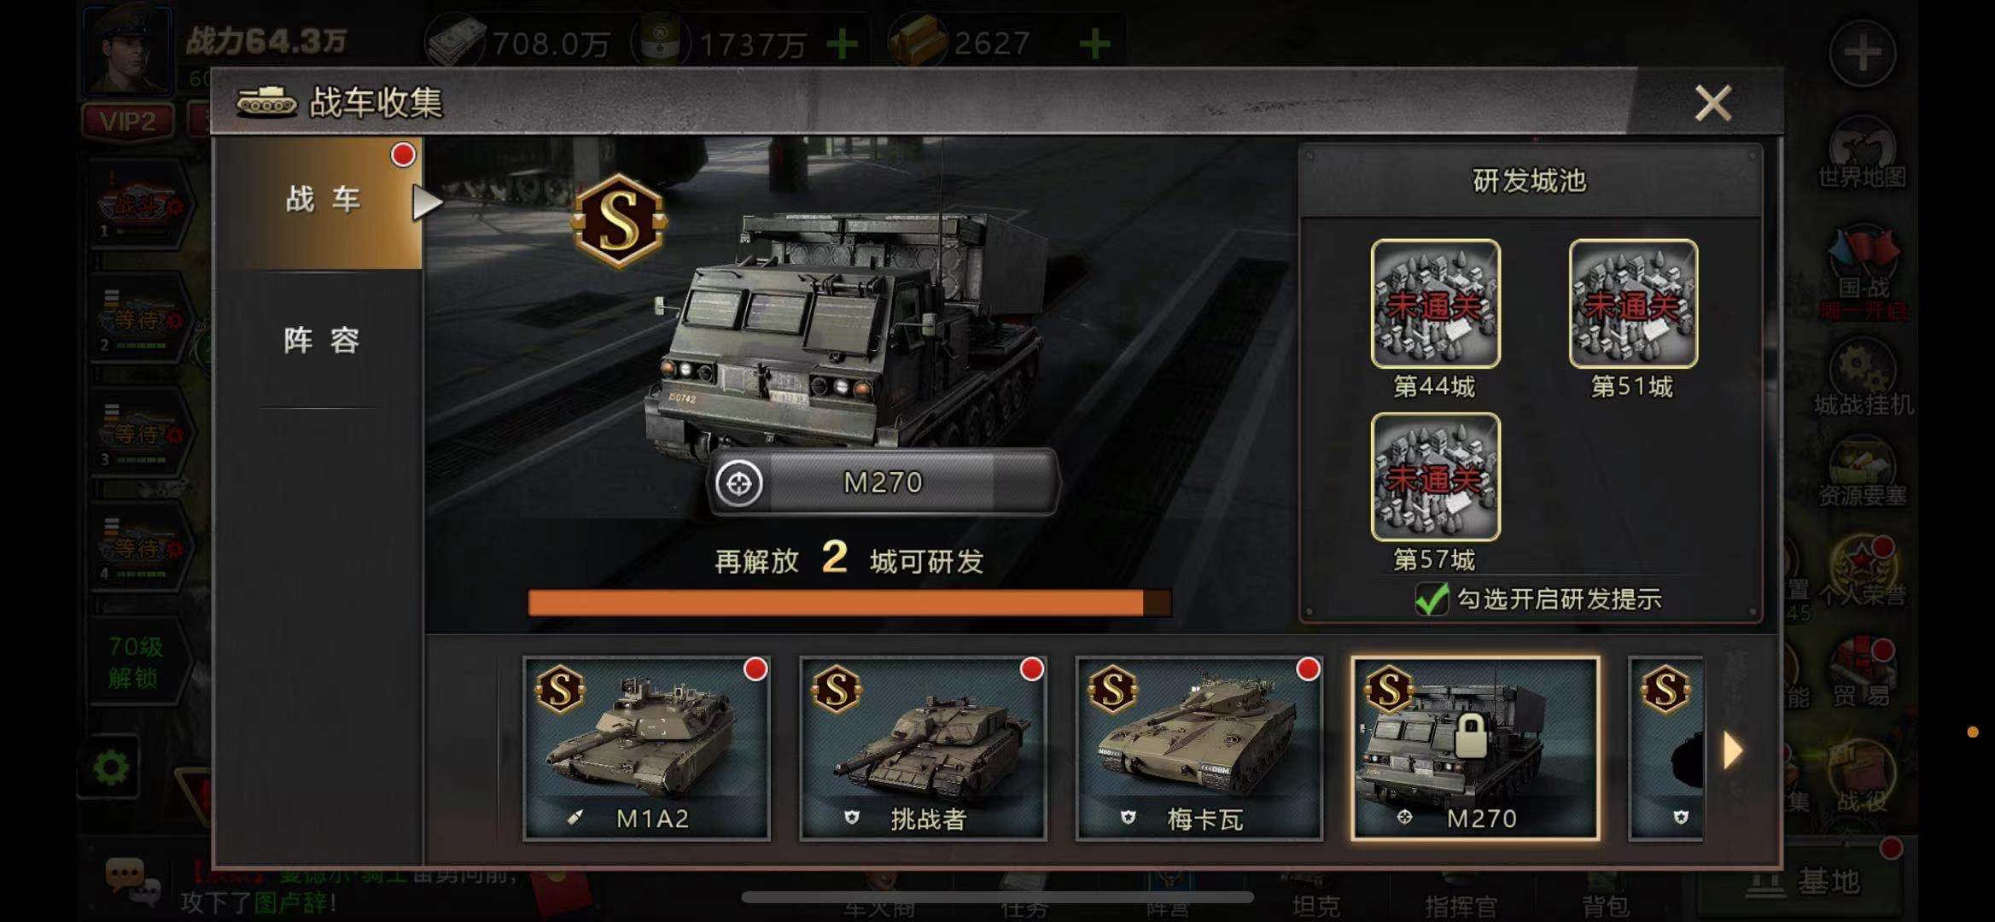Close the 战车收集 window
This screenshot has width=1995, height=922.
1713,103
